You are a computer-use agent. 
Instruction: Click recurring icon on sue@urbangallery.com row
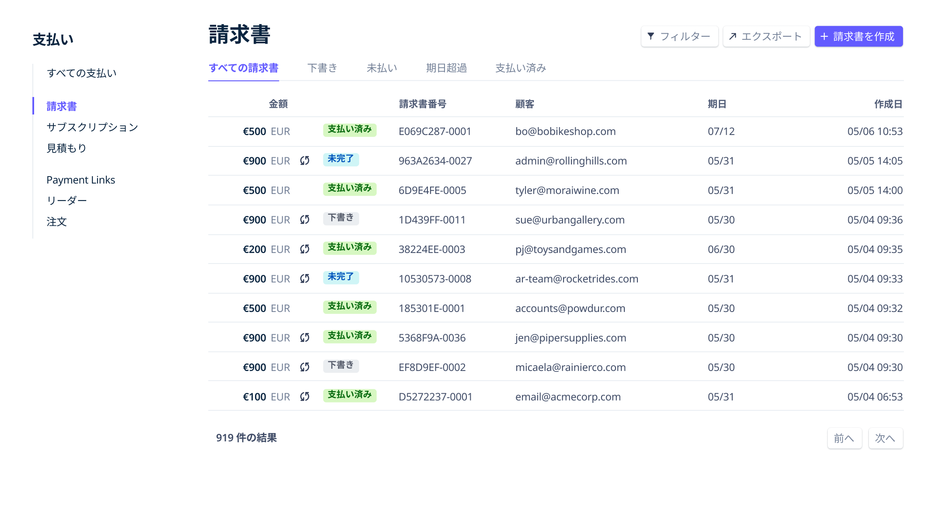(304, 220)
